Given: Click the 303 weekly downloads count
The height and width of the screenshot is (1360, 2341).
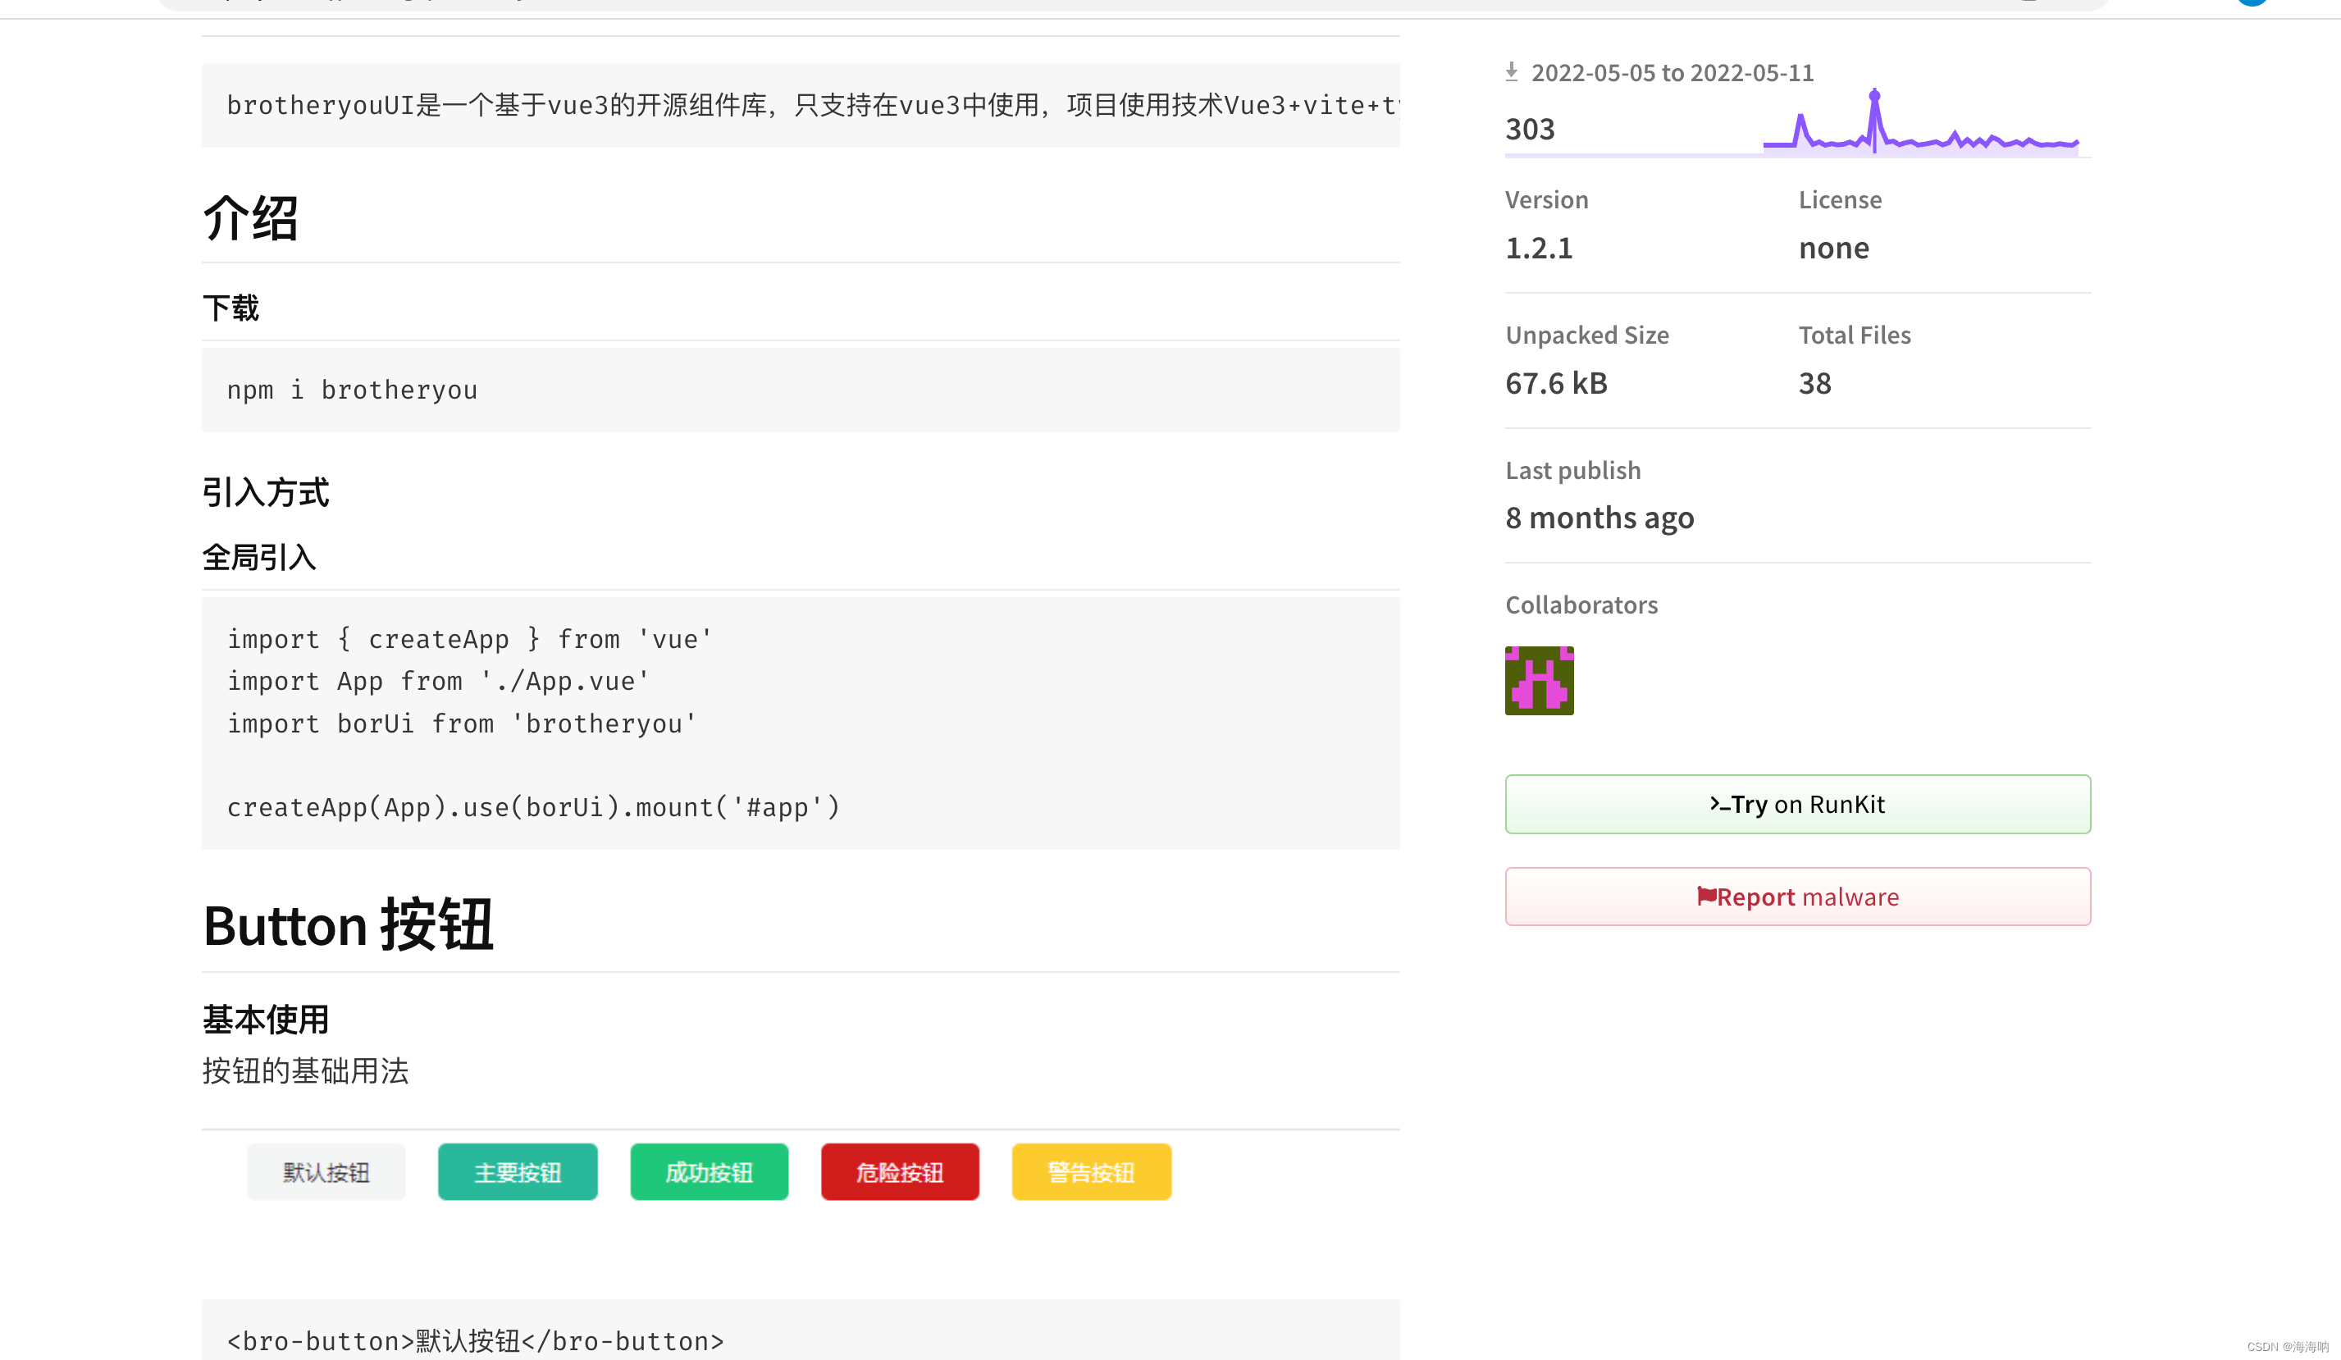Looking at the screenshot, I should click(x=1529, y=129).
